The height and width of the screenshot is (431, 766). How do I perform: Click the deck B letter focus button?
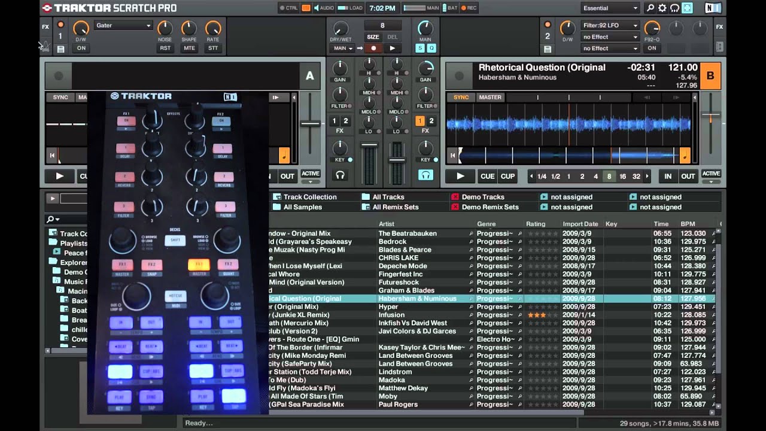tap(710, 75)
